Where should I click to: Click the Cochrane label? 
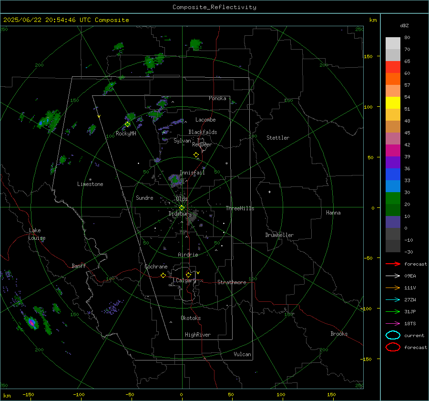156,267
